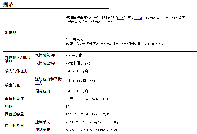This screenshot has width=197, height=134.
Task: Select the 气体输入端口 label cell
Action: (x=47, y=55)
